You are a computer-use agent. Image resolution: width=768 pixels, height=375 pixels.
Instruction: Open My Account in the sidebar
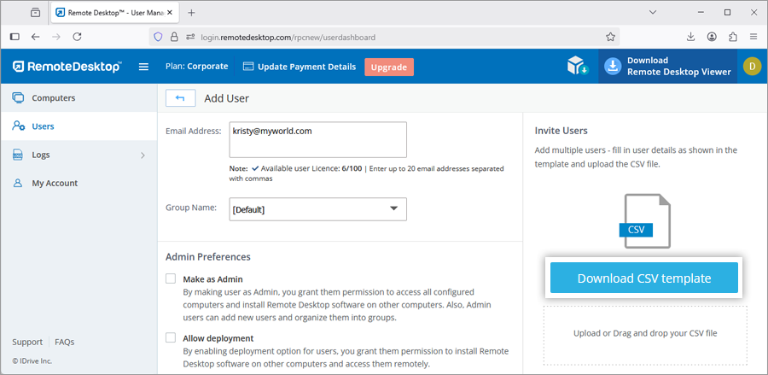55,183
